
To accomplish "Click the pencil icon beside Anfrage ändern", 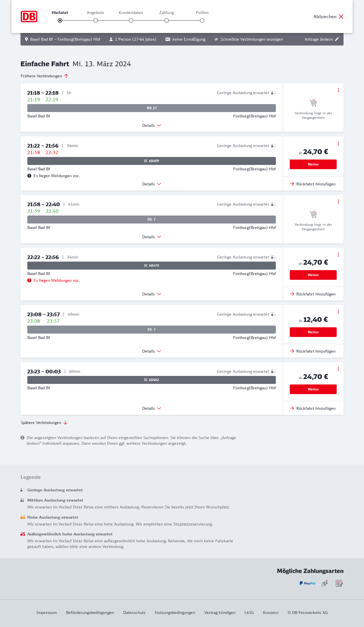I will 337,39.
